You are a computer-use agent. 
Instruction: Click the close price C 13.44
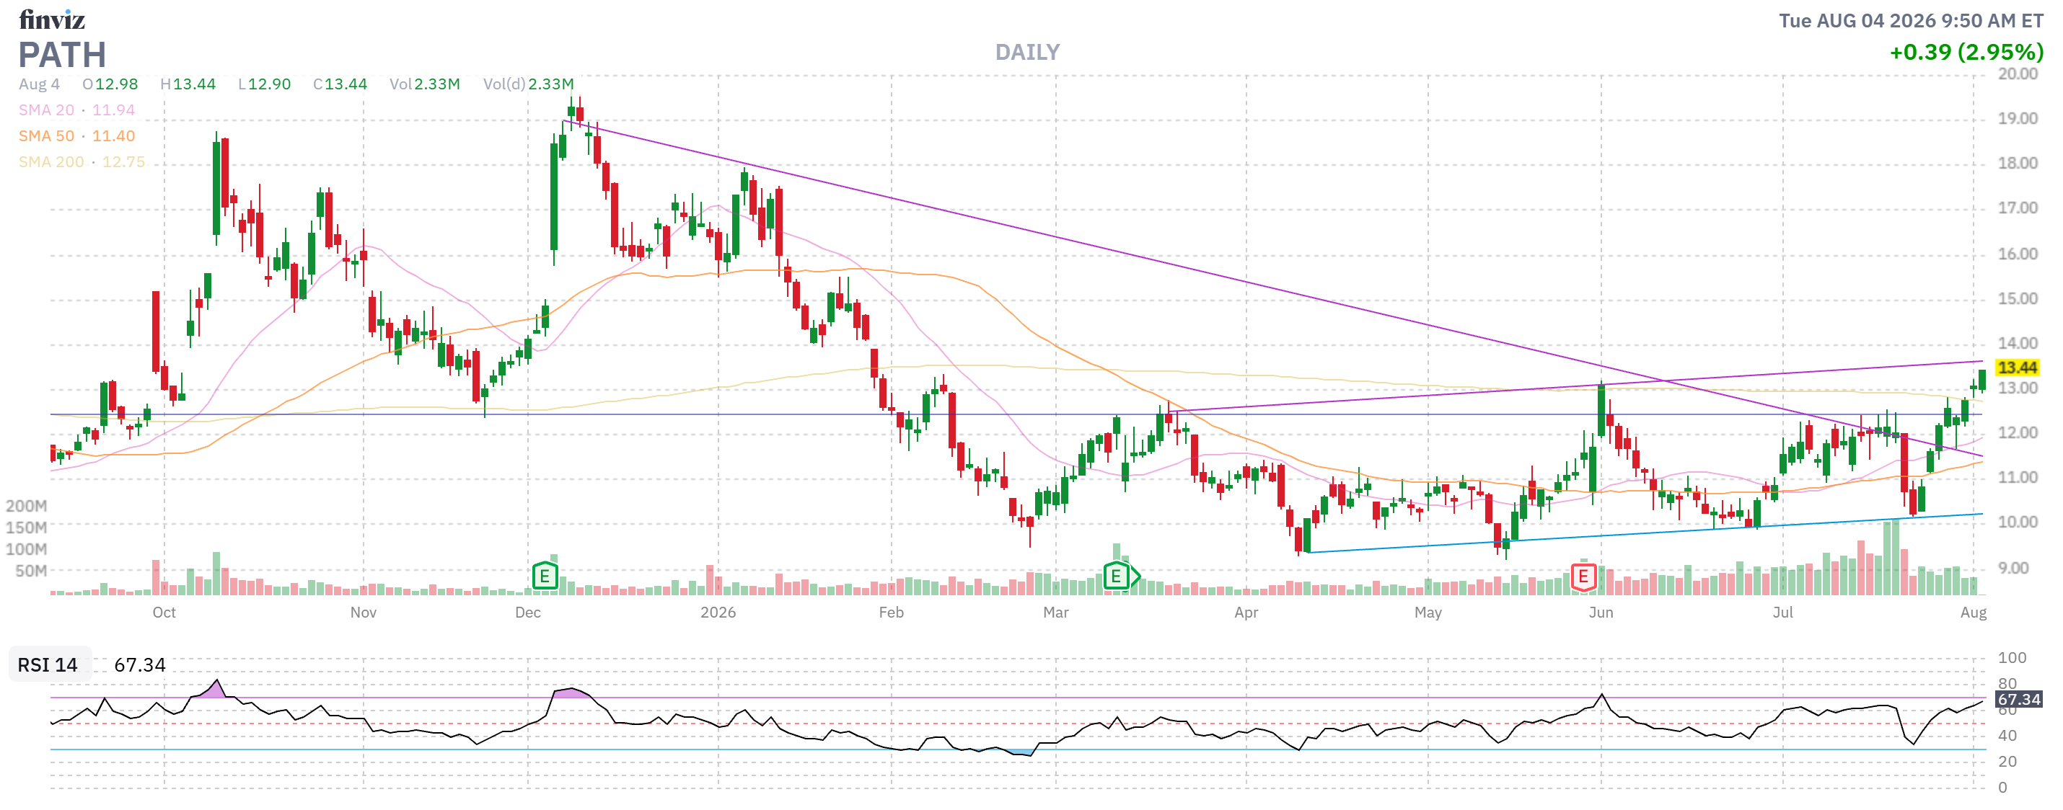point(340,84)
